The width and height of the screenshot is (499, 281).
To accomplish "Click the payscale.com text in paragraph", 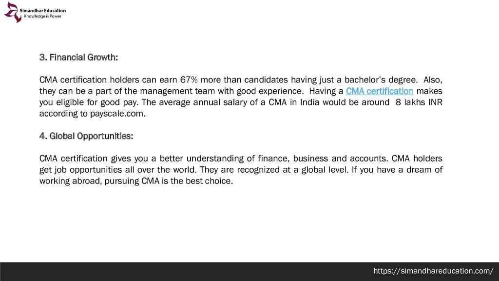I will click(x=118, y=114).
